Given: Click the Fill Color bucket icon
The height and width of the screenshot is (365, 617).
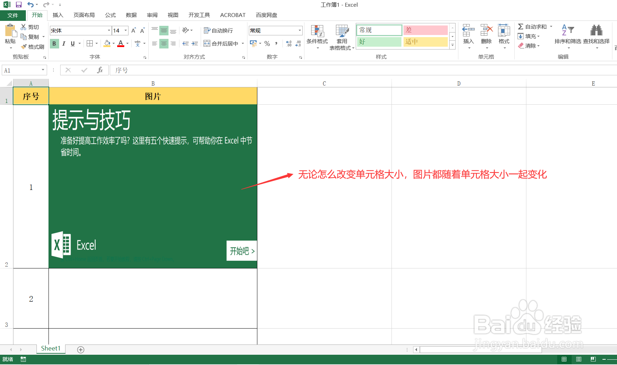Looking at the screenshot, I should pos(107,44).
